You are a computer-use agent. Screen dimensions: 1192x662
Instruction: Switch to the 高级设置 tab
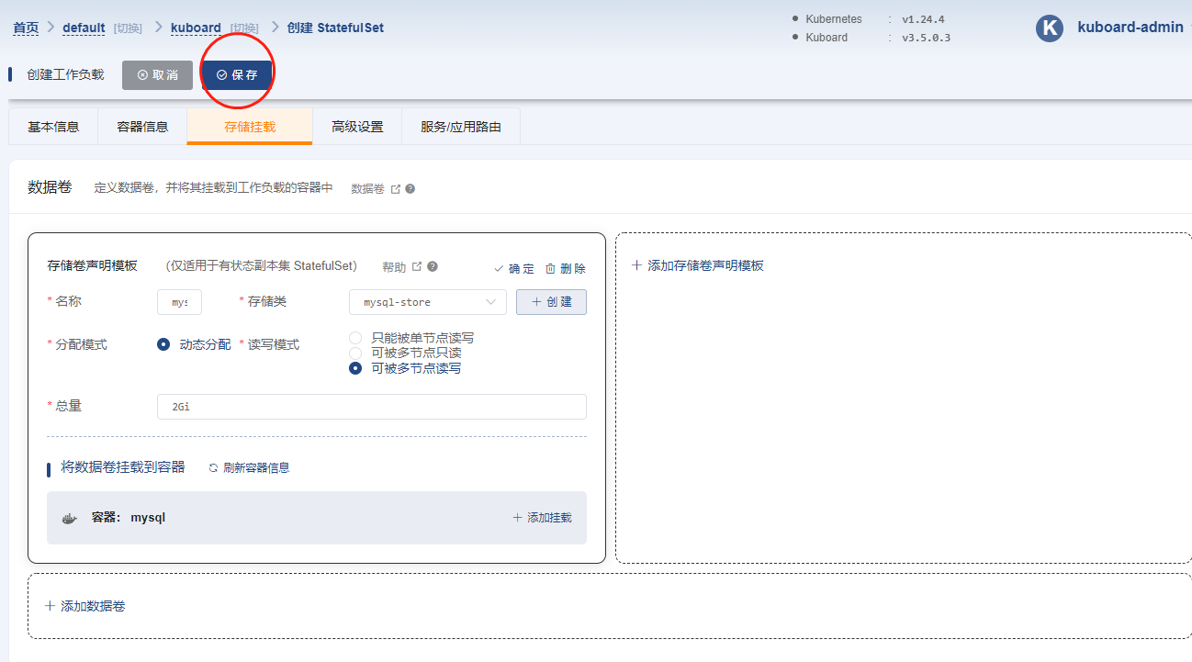357,127
